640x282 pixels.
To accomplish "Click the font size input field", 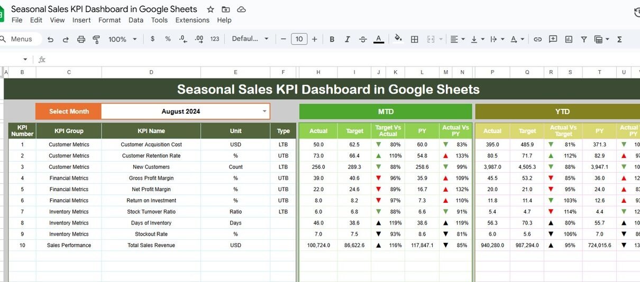I will click(x=299, y=39).
